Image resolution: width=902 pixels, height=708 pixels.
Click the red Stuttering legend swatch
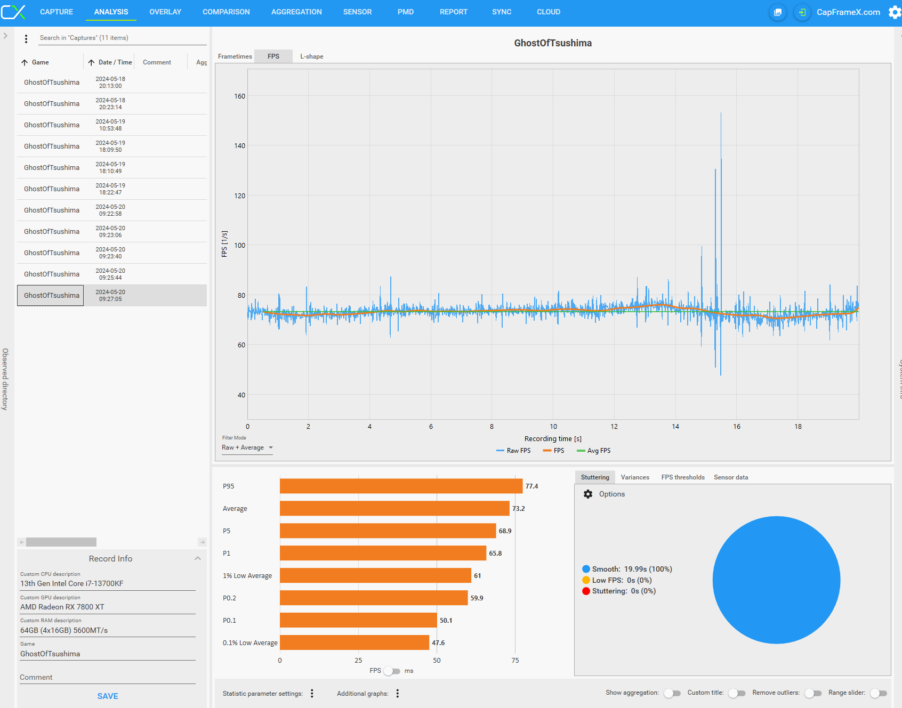pyautogui.click(x=586, y=591)
